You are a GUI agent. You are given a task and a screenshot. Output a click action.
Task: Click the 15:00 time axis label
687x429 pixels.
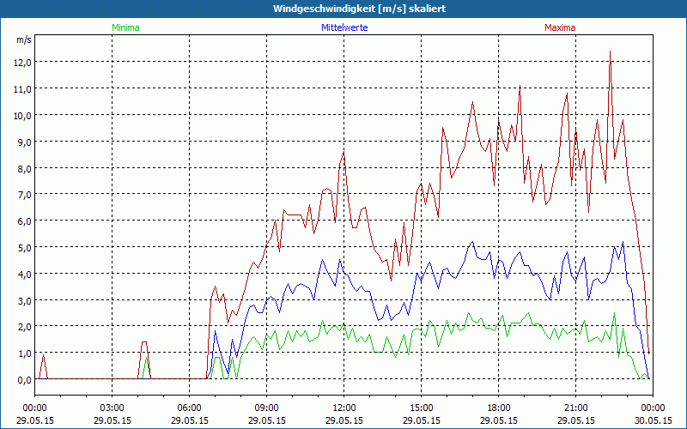point(422,408)
